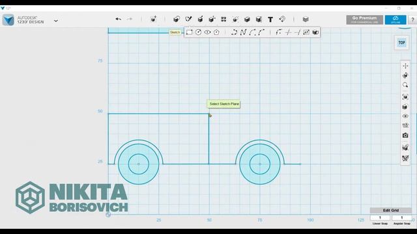Screen dimensions: 417x234
Task: Click the Redo arrow
Action: (x=130, y=19)
